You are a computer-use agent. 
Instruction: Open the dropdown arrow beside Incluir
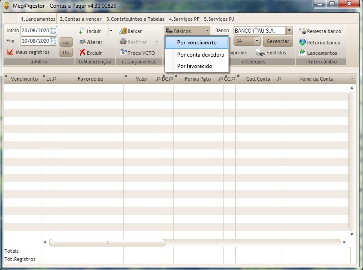pyautogui.click(x=110, y=31)
